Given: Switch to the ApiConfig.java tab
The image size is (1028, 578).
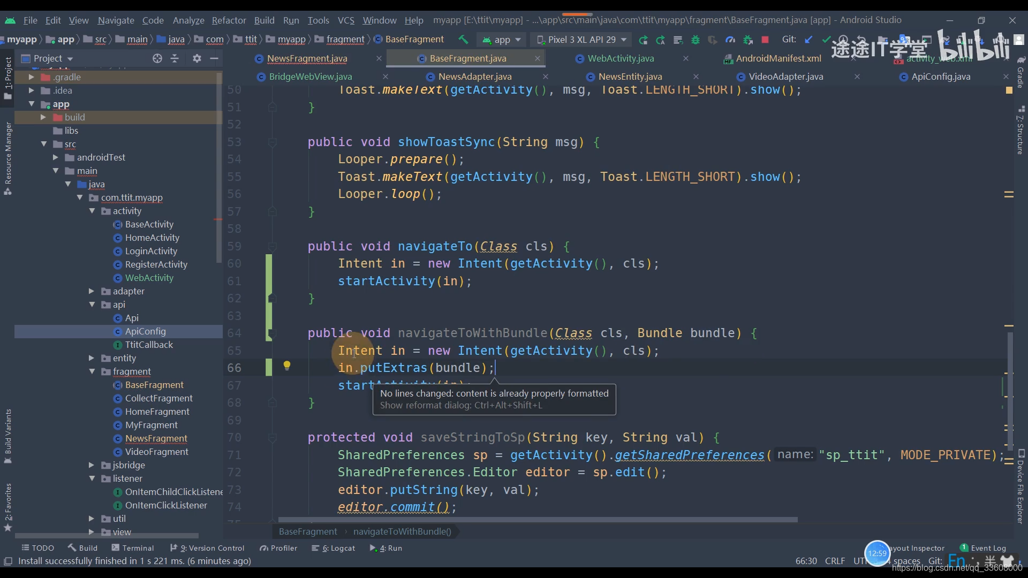Looking at the screenshot, I should click(x=941, y=77).
